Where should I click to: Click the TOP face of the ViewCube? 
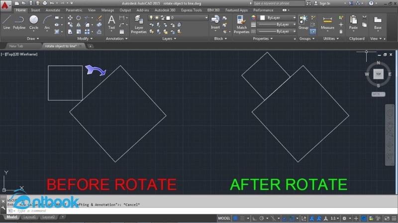[378, 74]
